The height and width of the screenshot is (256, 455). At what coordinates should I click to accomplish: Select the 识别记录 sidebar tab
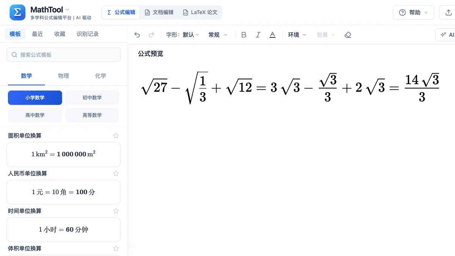click(x=88, y=34)
